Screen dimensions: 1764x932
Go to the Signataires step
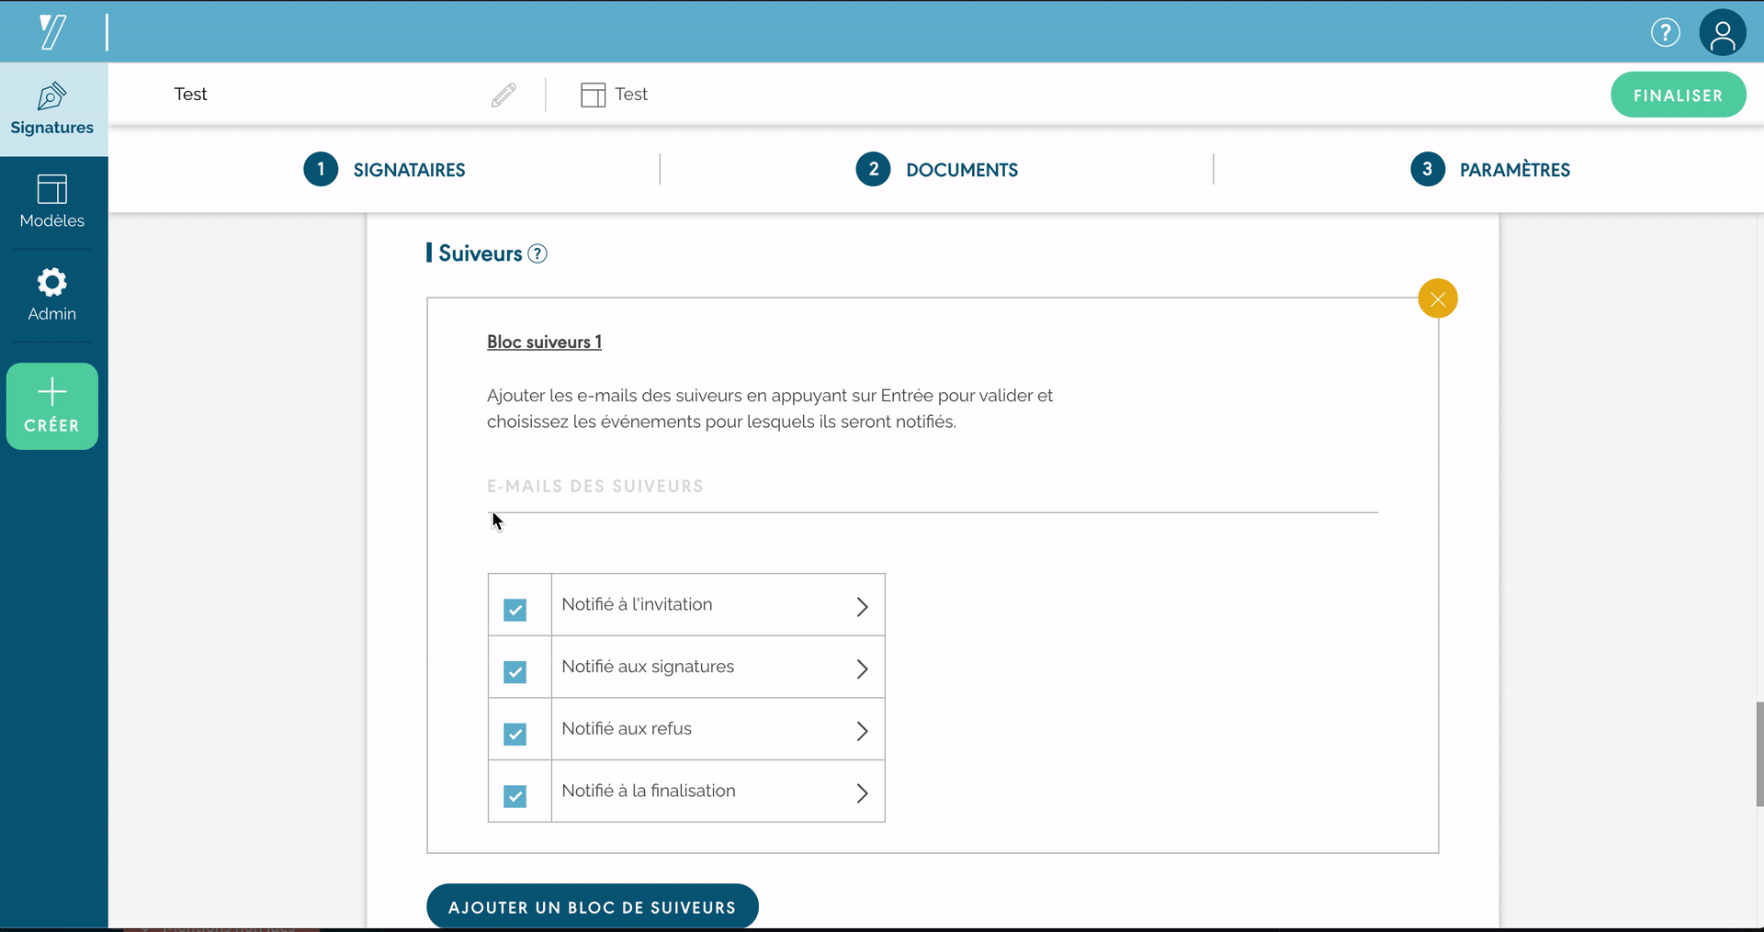click(x=385, y=170)
